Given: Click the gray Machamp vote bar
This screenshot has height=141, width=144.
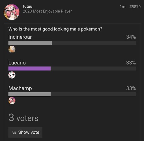Looking at the screenshot, I should tap(29, 94).
